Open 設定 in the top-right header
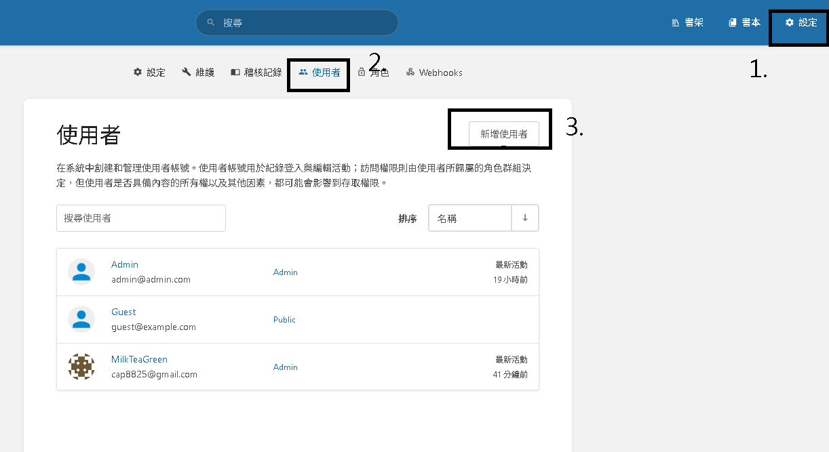 point(801,22)
